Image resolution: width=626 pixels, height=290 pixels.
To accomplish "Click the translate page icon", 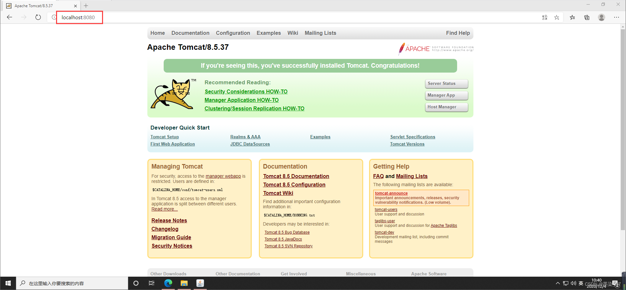I will [545, 18].
